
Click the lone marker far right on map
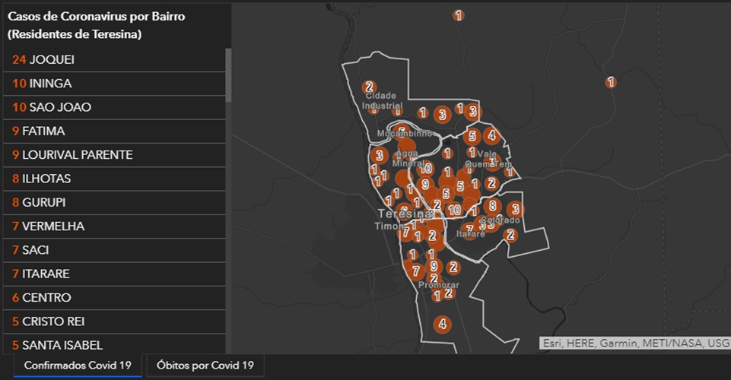[x=611, y=82]
